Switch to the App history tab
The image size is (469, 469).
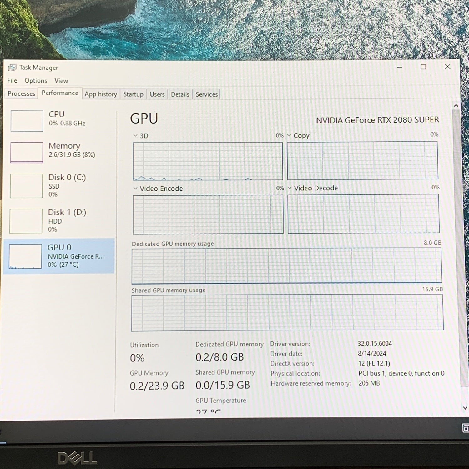[x=101, y=94]
